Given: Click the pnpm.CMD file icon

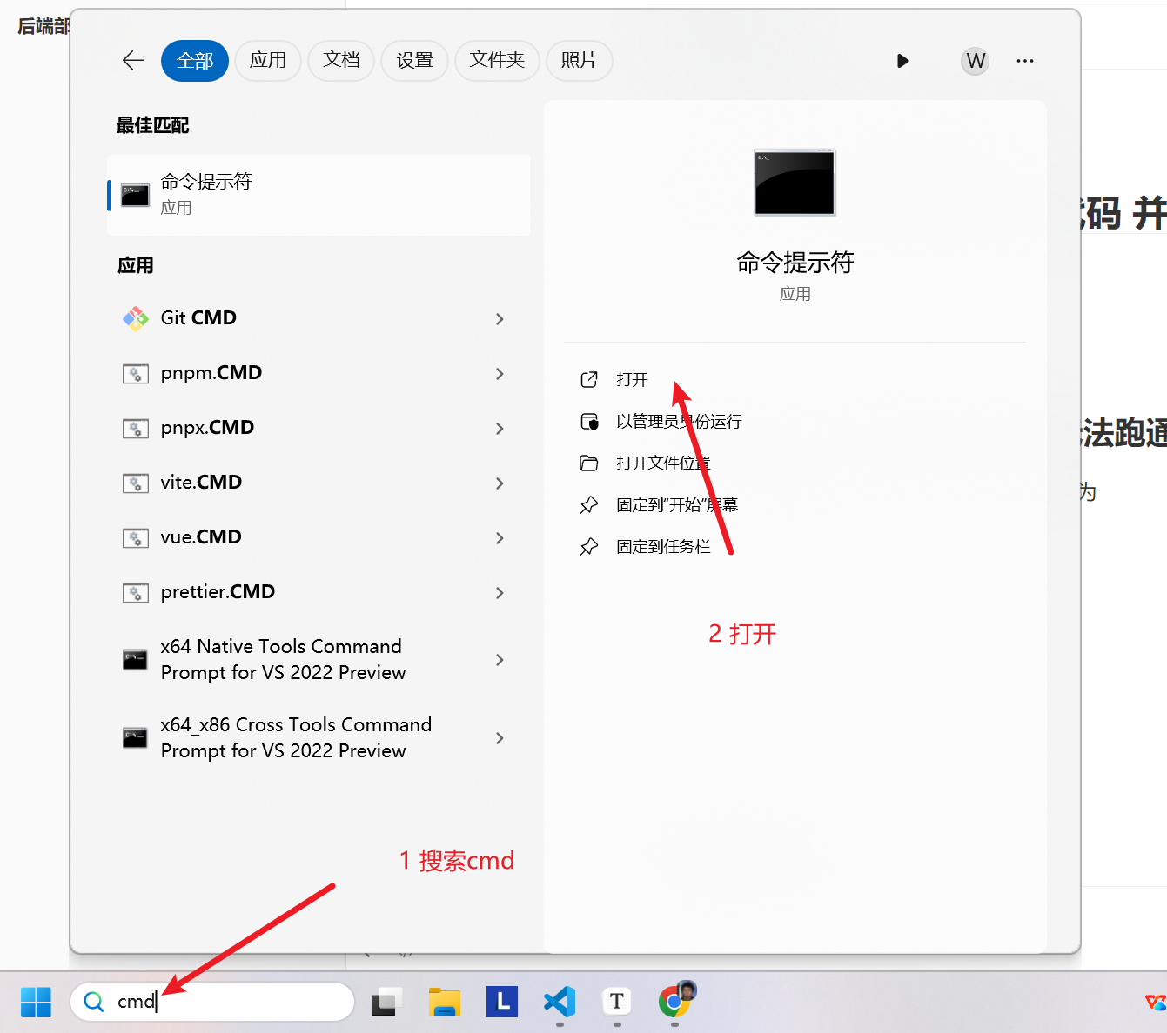Looking at the screenshot, I should (135, 374).
